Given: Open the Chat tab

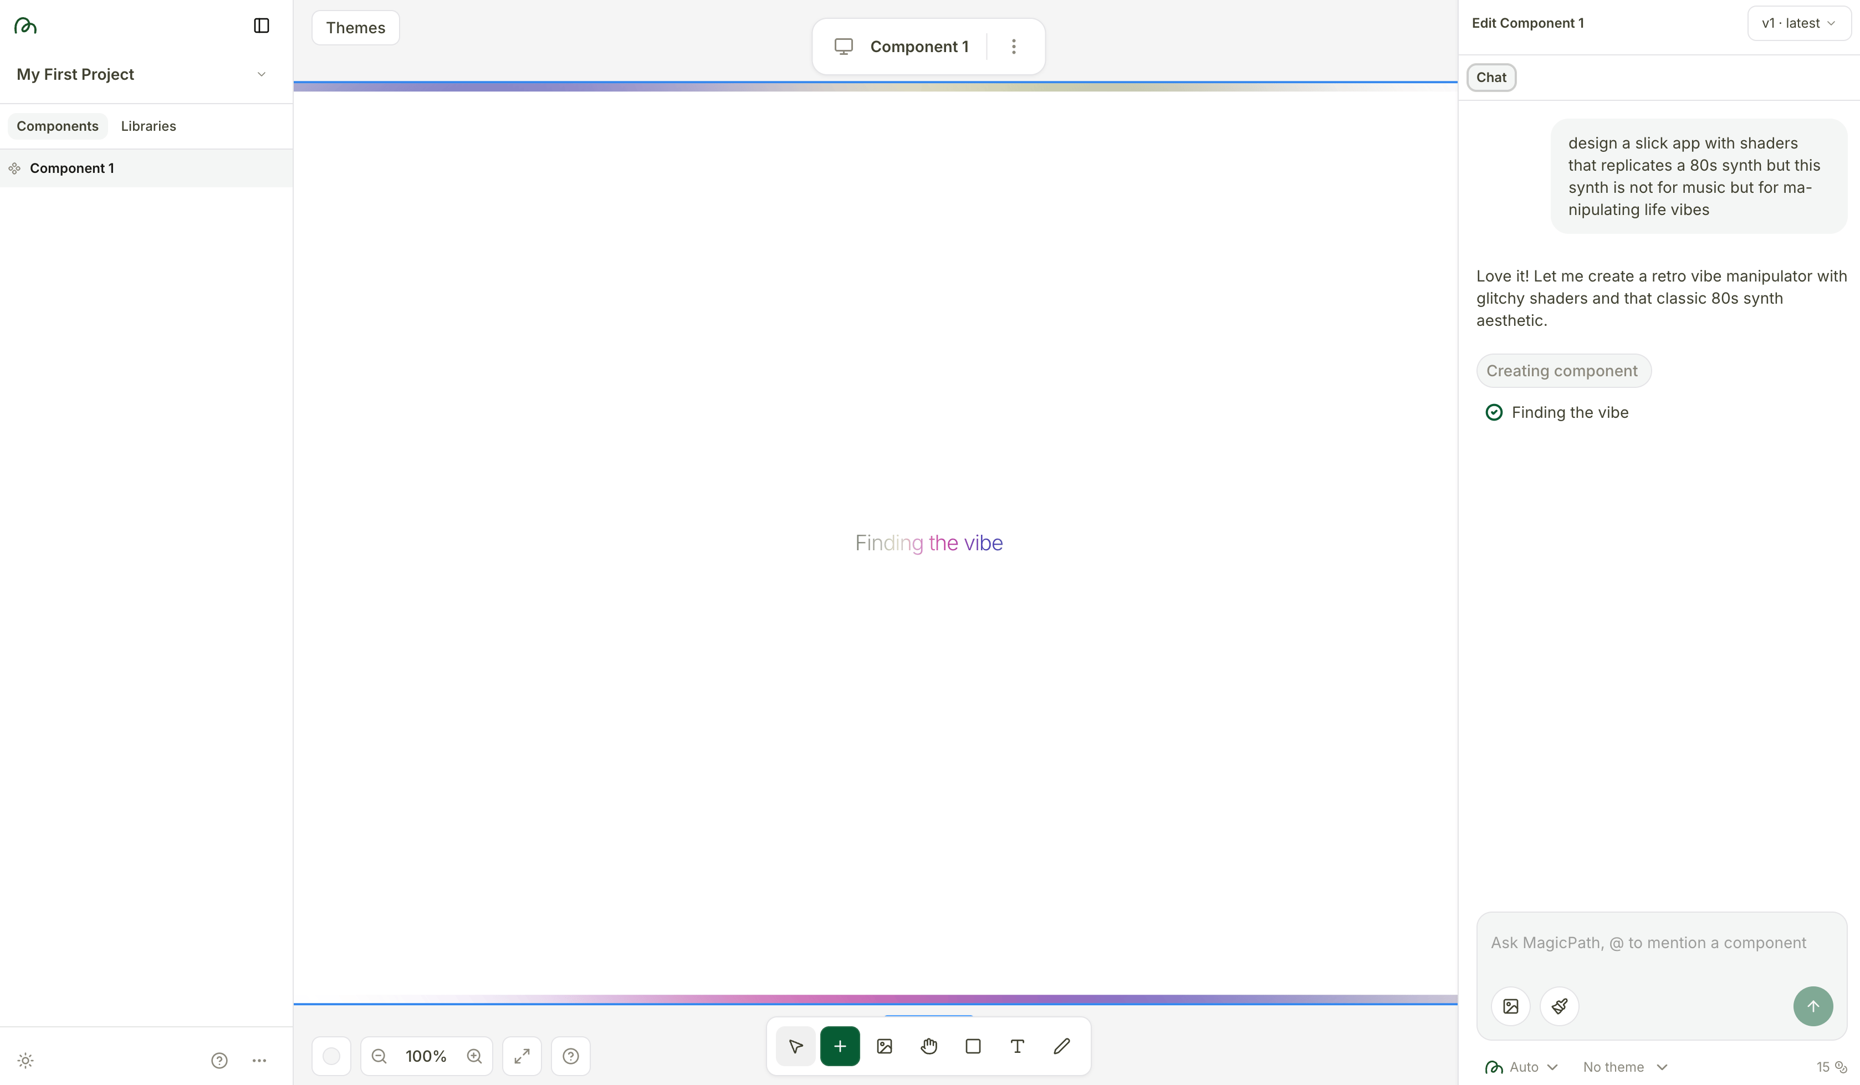Looking at the screenshot, I should [x=1491, y=78].
